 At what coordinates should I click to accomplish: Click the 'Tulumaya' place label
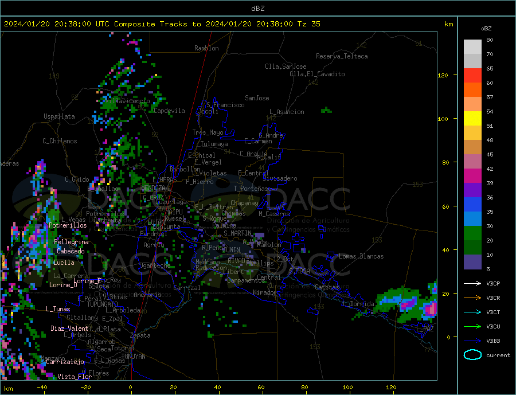click(214, 144)
